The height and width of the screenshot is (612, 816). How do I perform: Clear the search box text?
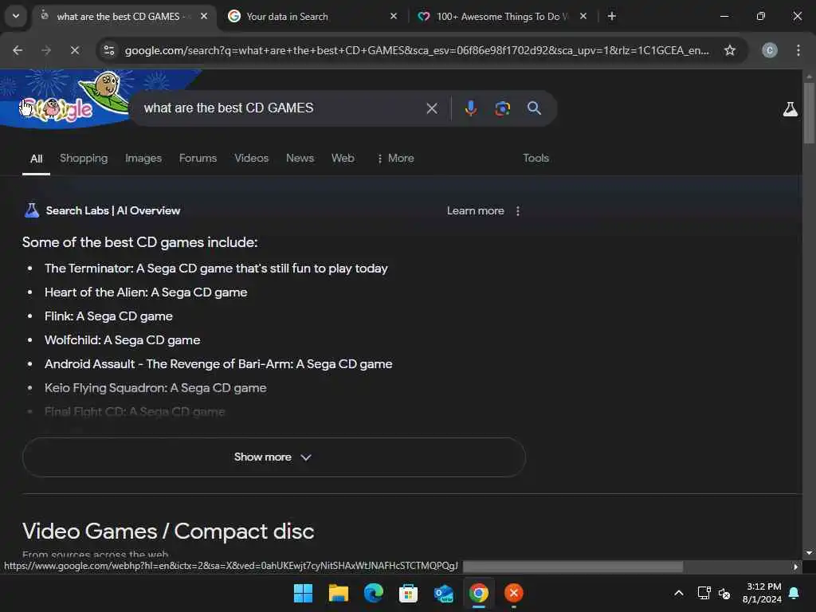pyautogui.click(x=432, y=108)
